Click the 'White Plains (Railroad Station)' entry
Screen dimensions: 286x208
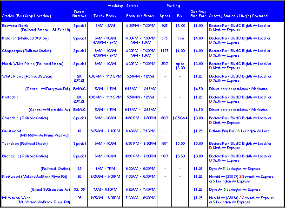[x=27, y=76]
